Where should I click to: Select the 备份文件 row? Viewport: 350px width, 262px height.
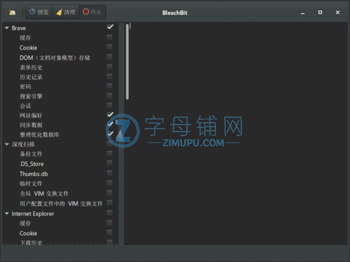[x=31, y=154]
